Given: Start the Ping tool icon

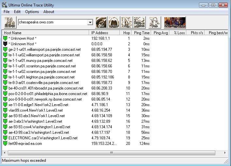Looking at the screenshot, I should [x=127, y=22].
